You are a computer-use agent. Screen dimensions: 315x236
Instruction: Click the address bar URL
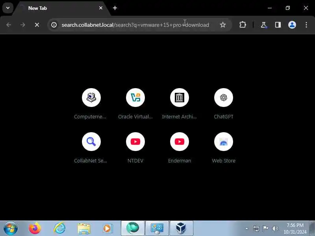tap(135, 25)
